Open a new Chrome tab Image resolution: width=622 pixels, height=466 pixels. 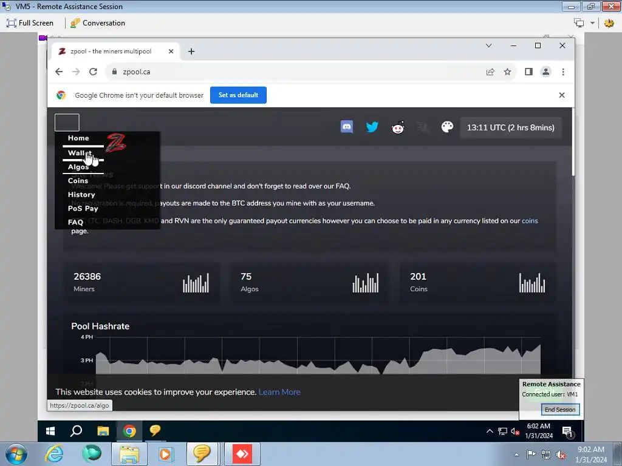click(x=191, y=51)
